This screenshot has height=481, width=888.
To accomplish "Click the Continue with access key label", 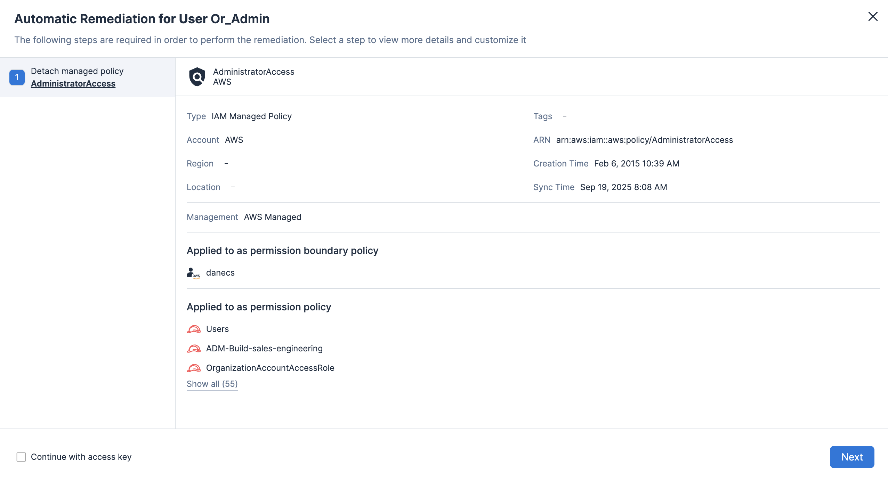I will coord(81,457).
